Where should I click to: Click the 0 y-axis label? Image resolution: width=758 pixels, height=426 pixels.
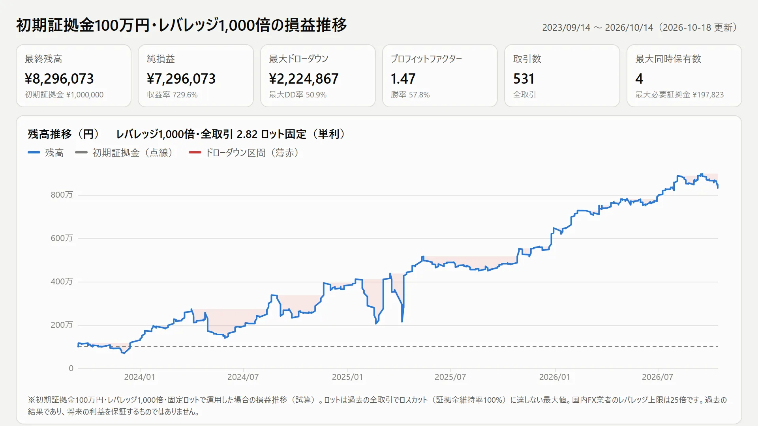(71, 368)
